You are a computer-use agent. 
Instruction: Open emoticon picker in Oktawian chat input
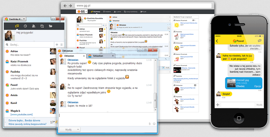pyautogui.click(x=154, y=124)
